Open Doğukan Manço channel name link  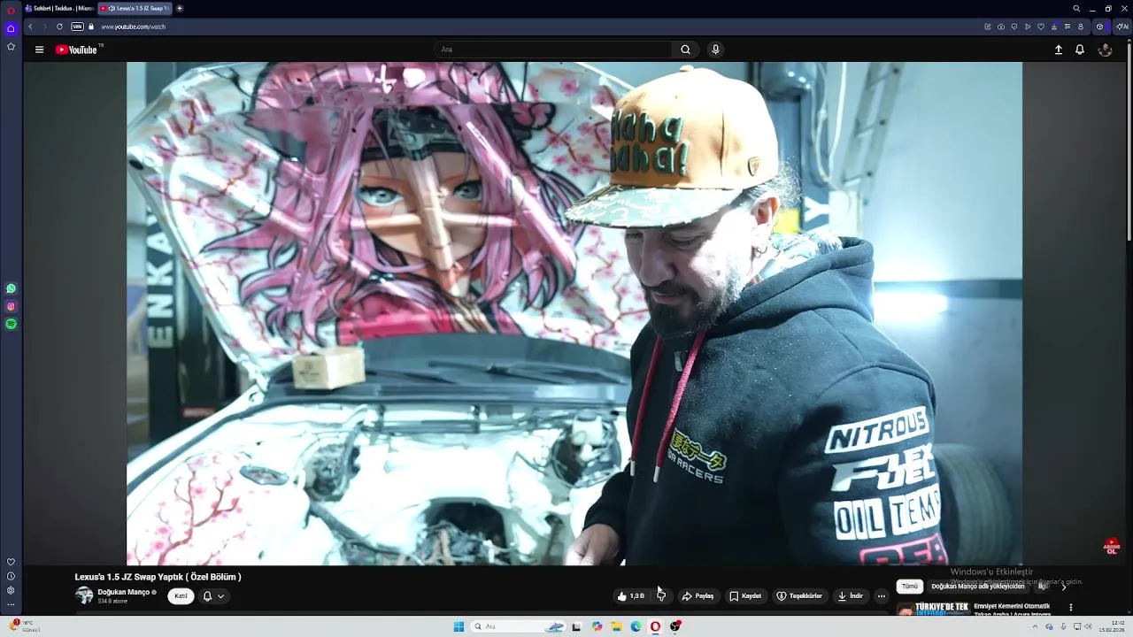click(x=123, y=592)
